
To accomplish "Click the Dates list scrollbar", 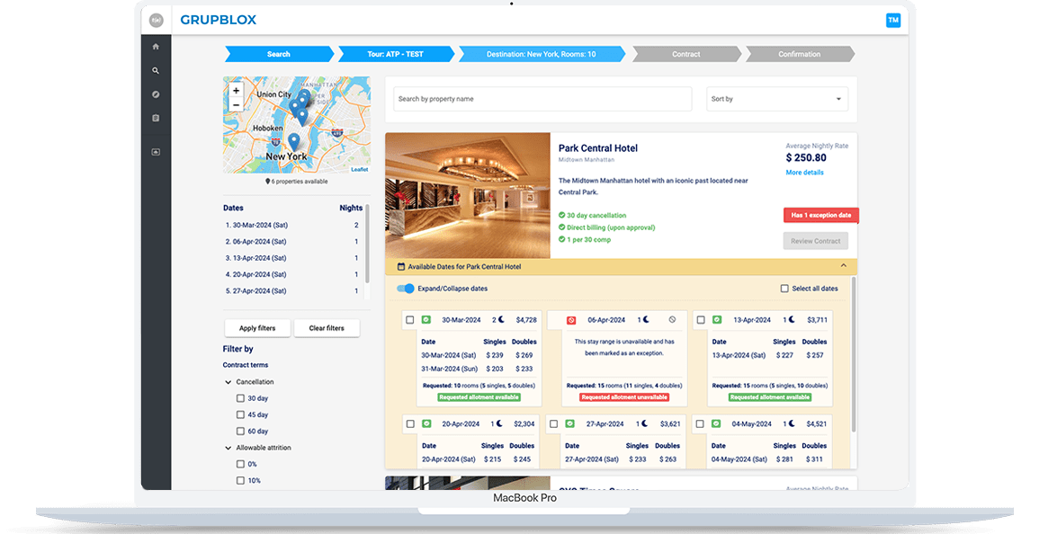I will coord(367,244).
